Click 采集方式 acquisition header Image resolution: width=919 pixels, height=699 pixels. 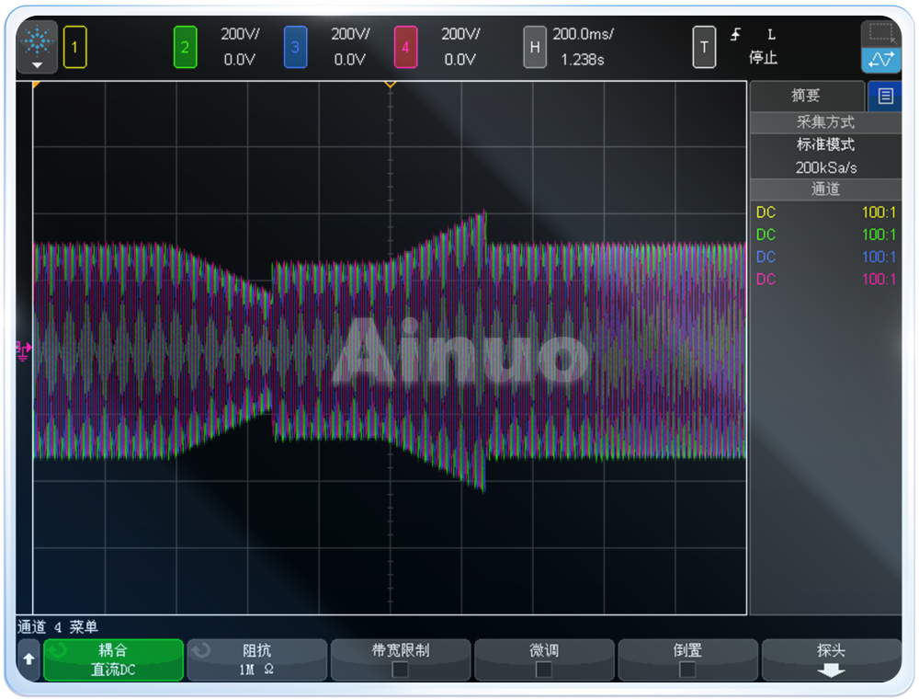[826, 122]
